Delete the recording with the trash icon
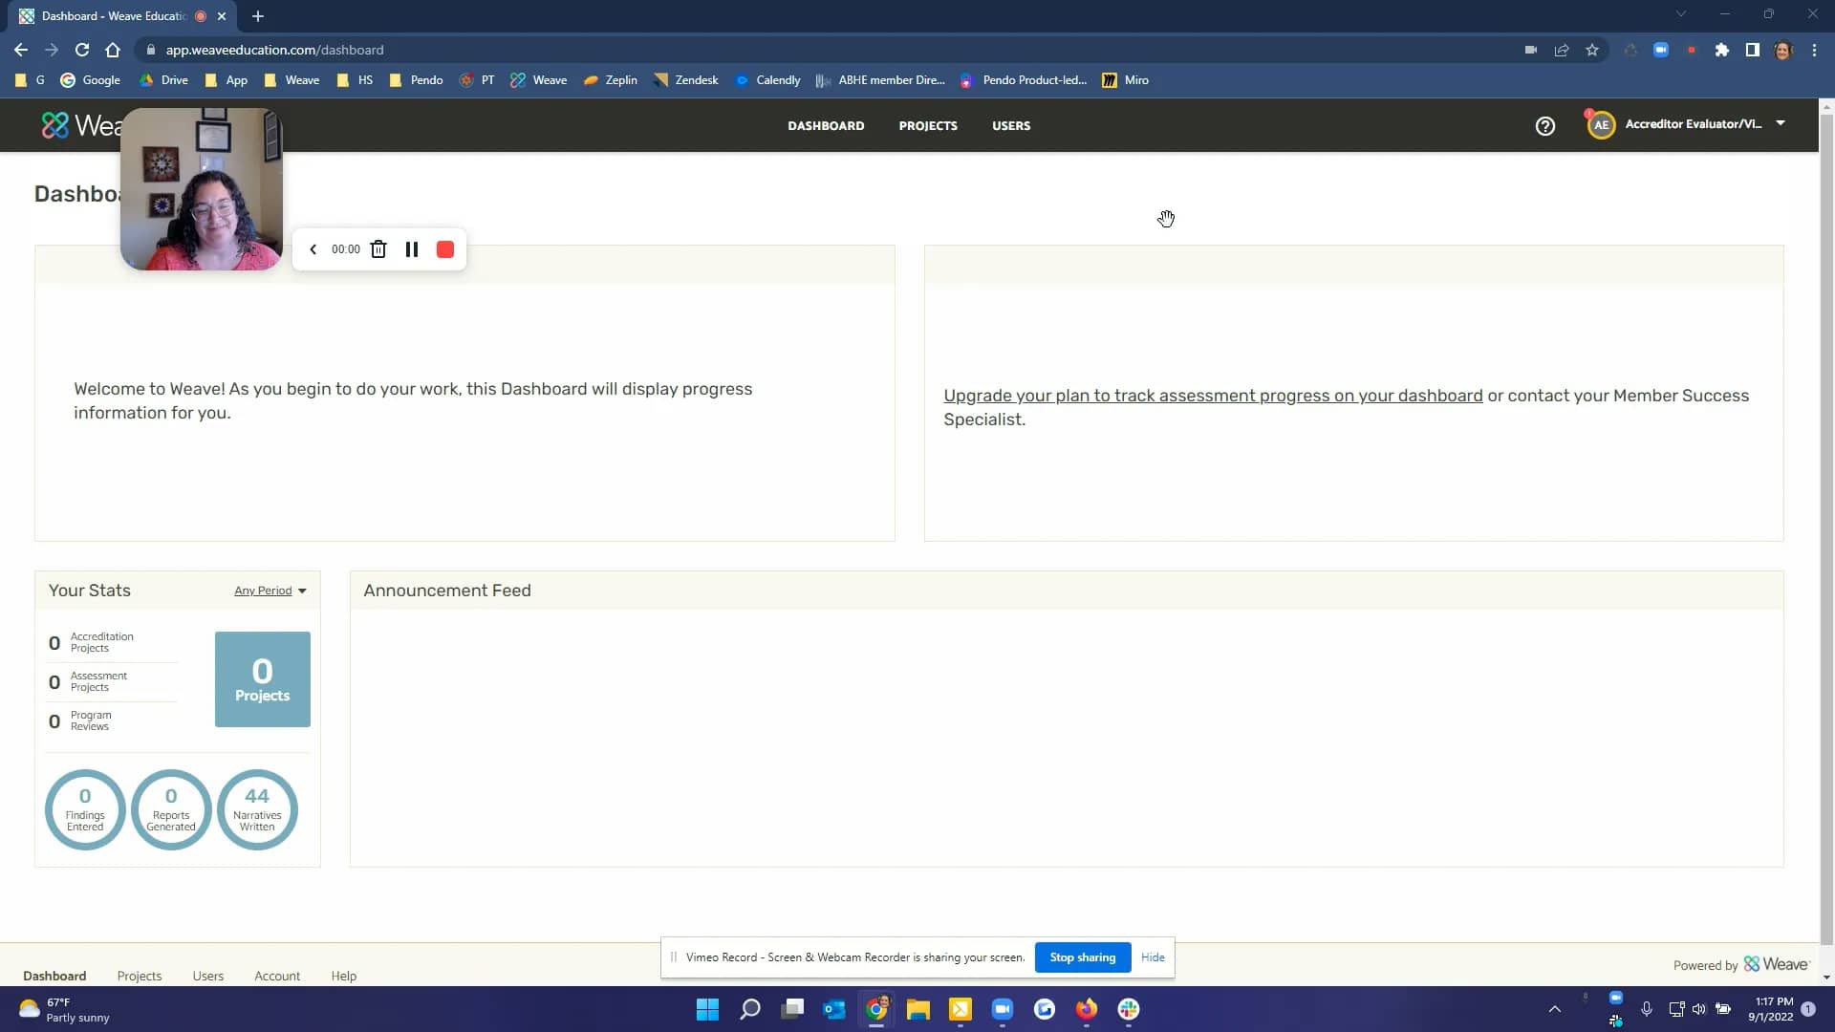The height and width of the screenshot is (1032, 1835). point(378,249)
